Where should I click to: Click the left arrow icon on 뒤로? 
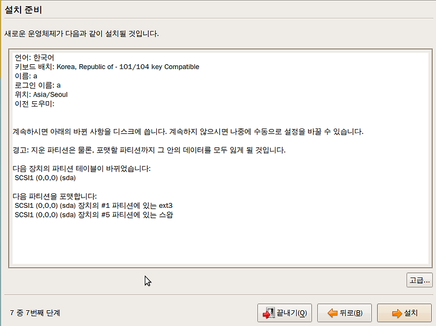click(332, 313)
